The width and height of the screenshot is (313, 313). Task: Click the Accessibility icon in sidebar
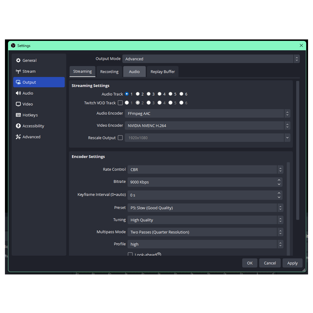[18, 126]
